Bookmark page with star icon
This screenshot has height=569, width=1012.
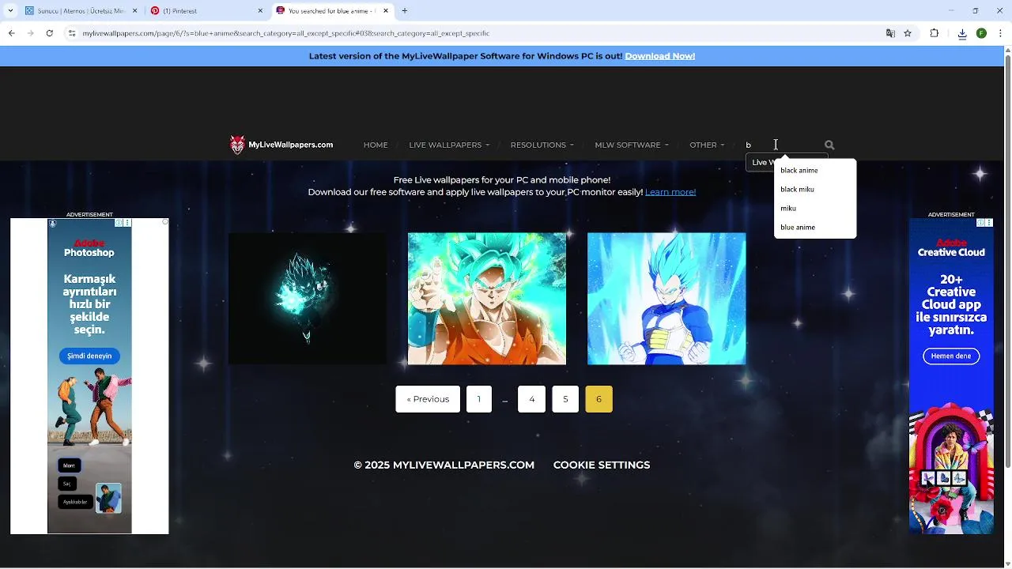tap(908, 33)
